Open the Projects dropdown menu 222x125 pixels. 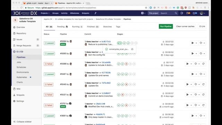(45, 13)
